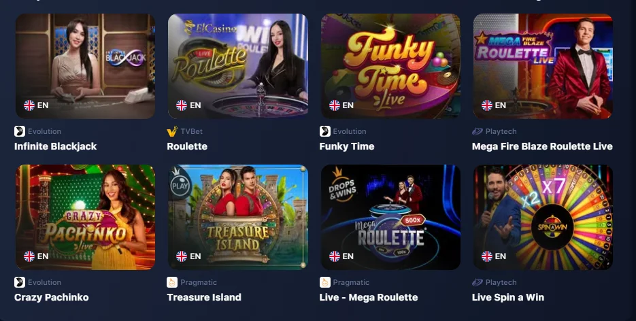Open the Mega Roulette Drops & Wins thumbnail
This screenshot has width=636, height=321.
[x=390, y=217]
